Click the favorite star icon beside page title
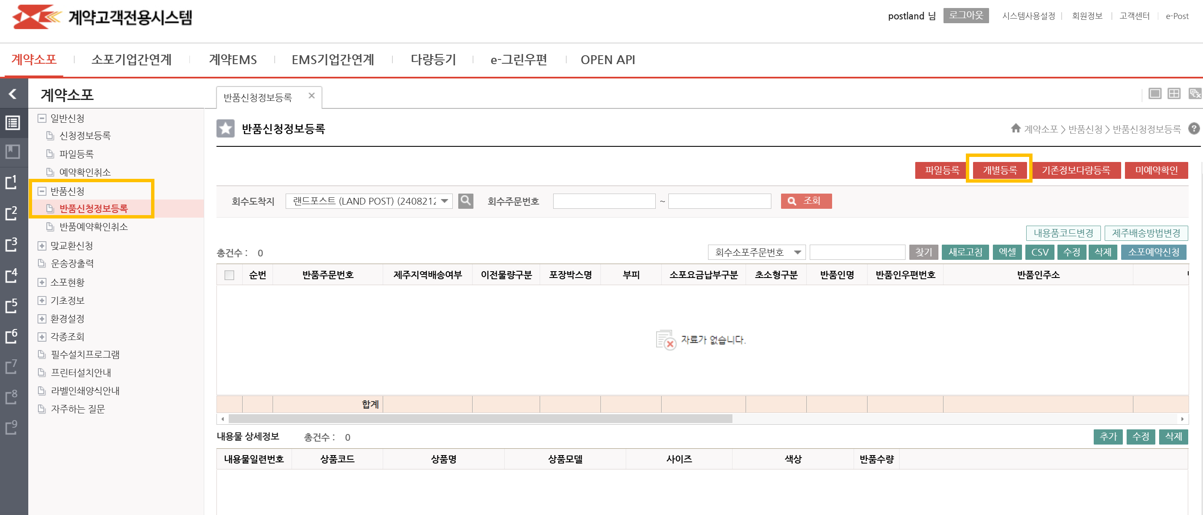Image resolution: width=1203 pixels, height=515 pixels. point(225,128)
